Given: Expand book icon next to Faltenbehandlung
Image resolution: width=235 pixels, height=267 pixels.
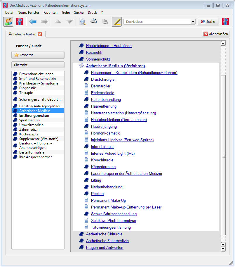Looking at the screenshot, I should pyautogui.click(x=86, y=99).
